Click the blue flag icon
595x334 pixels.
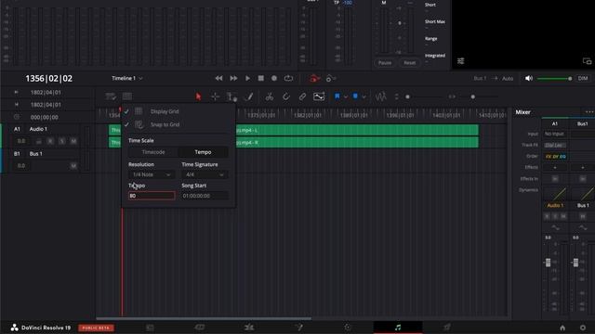337,96
